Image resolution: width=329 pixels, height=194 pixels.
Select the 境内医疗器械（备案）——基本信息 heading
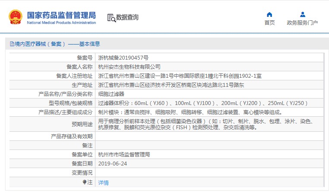tap(57, 44)
